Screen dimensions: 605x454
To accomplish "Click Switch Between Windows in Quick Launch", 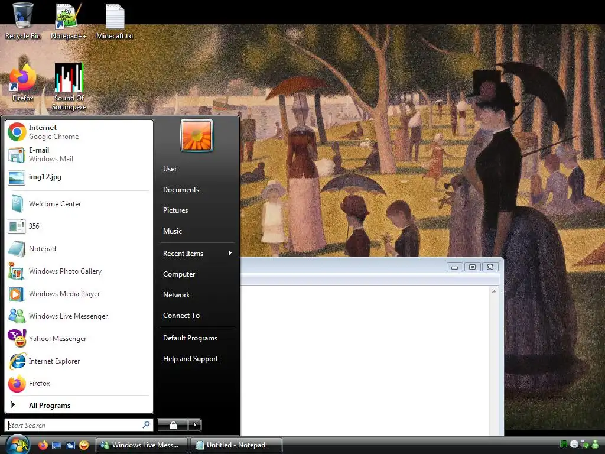I will tap(70, 445).
